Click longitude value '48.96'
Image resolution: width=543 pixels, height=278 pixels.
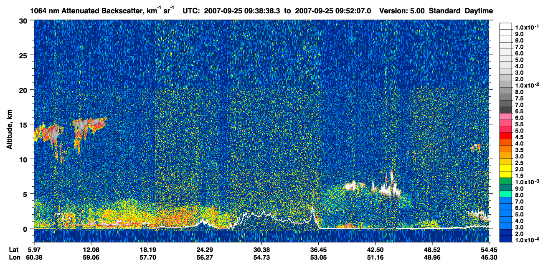click(432, 257)
